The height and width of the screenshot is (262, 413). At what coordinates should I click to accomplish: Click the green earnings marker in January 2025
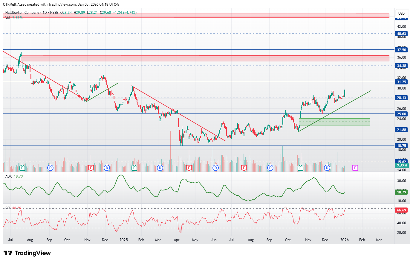pyautogui.click(x=134, y=168)
